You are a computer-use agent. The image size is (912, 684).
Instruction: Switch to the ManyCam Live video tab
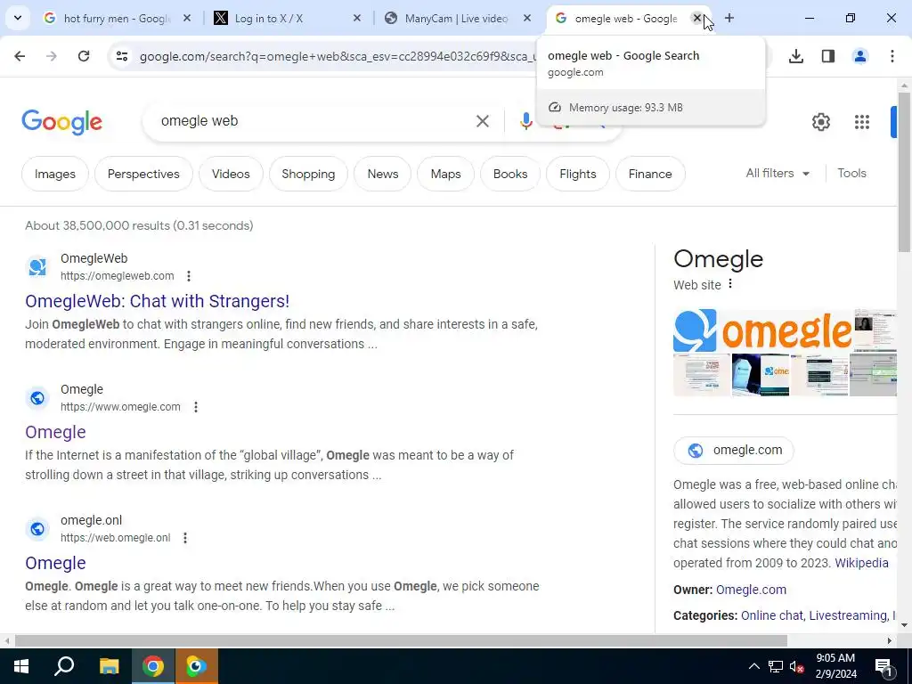click(x=457, y=18)
